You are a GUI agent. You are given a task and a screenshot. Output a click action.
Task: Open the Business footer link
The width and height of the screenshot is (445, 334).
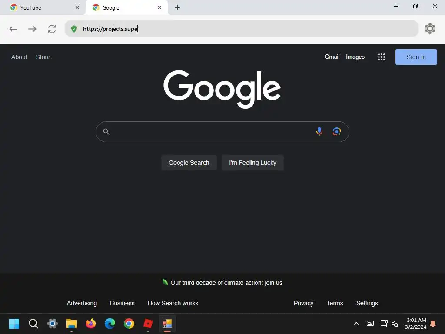(x=122, y=303)
